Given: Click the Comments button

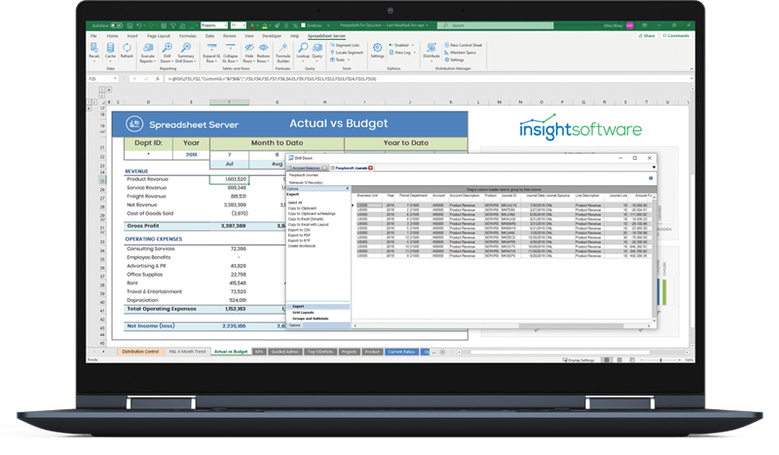Looking at the screenshot, I should 676,36.
